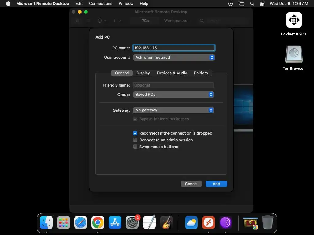Viewport: 314px width, 235px height.
Task: Click the Add button
Action: click(x=216, y=184)
